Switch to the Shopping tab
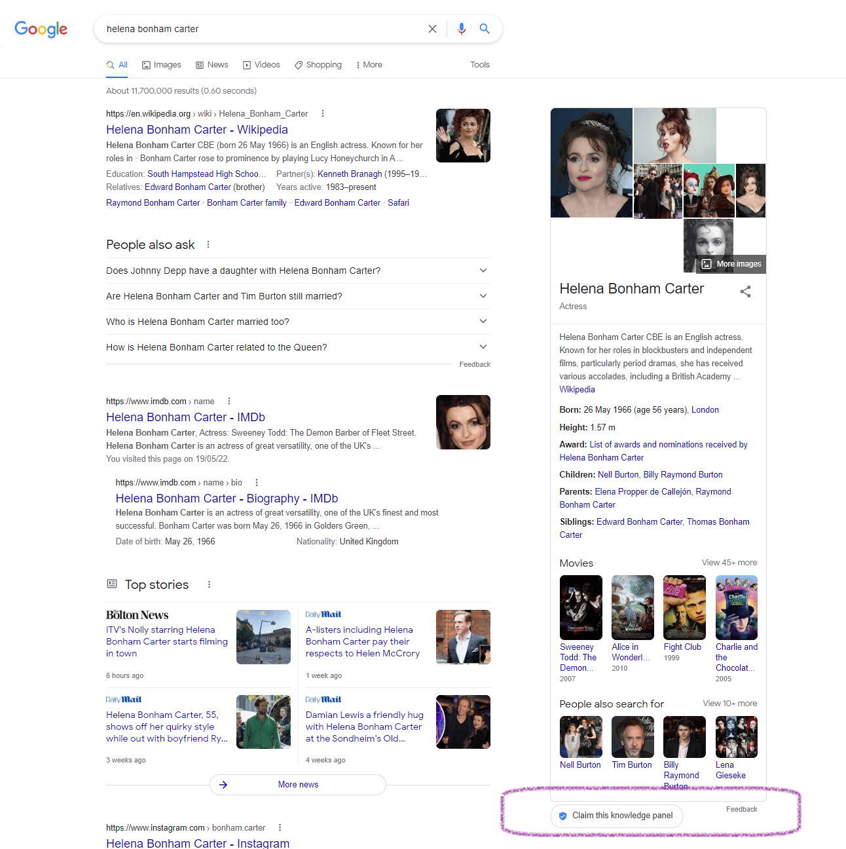The height and width of the screenshot is (849, 846). (318, 65)
